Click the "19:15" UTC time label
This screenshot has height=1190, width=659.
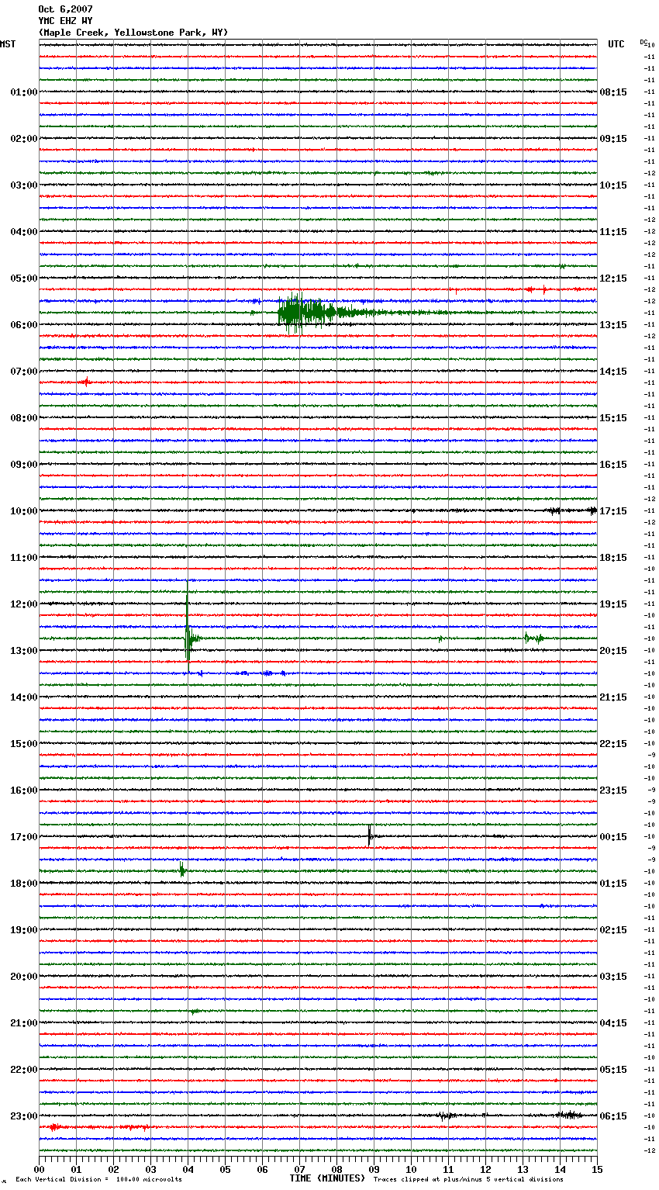point(613,604)
